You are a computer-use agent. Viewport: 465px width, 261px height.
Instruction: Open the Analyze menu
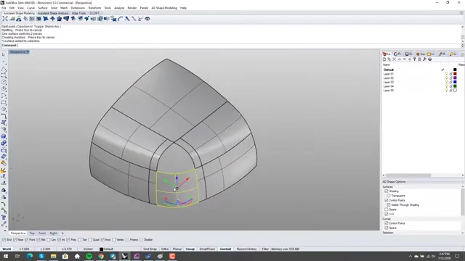(x=119, y=8)
